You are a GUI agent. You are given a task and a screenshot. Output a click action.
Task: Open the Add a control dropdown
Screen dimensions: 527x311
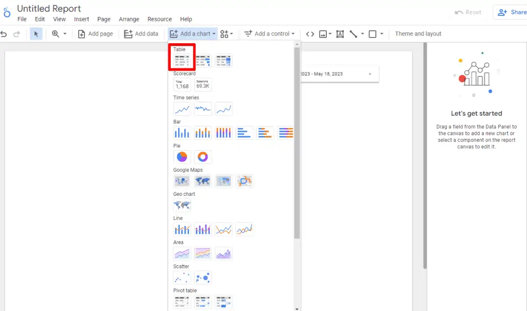coord(270,34)
